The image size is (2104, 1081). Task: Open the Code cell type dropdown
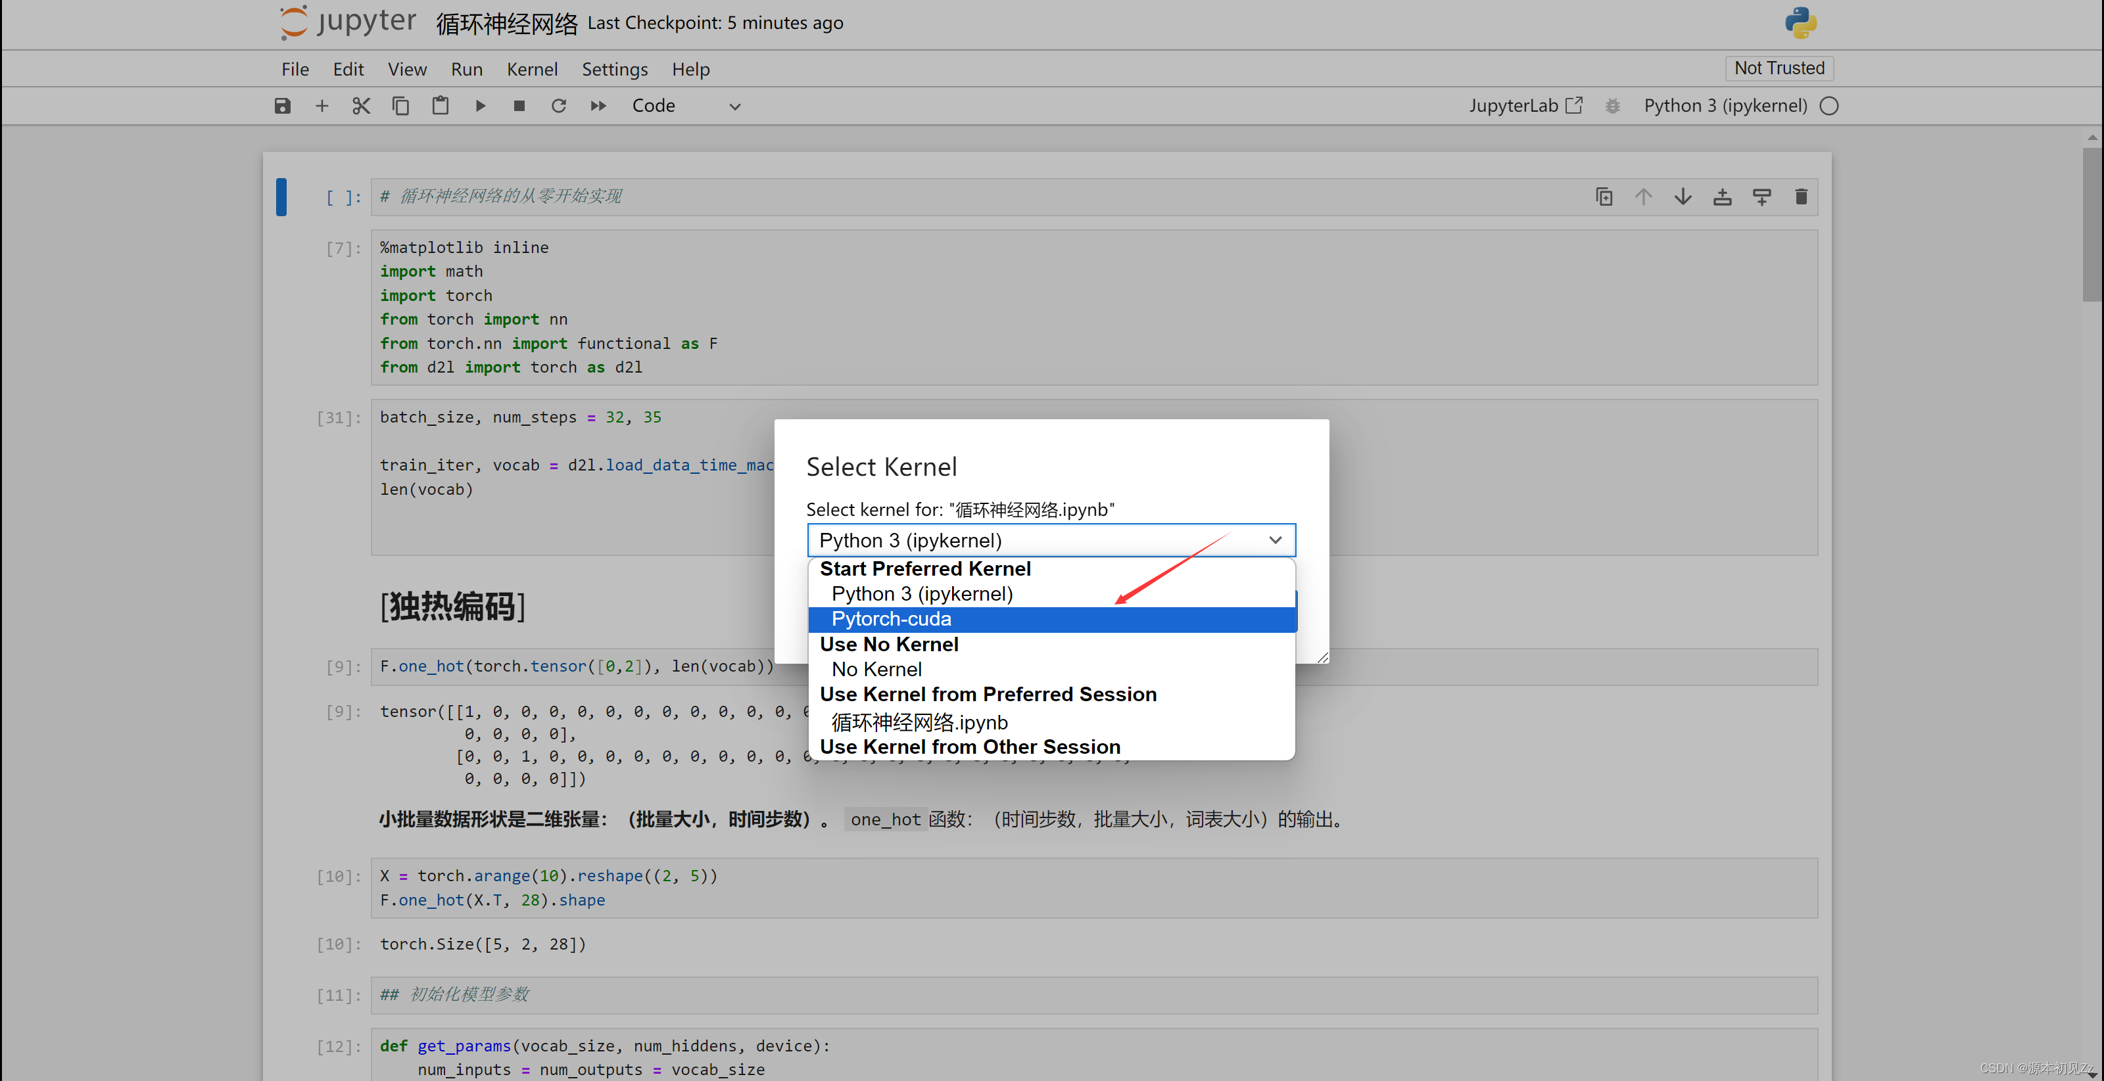pos(686,106)
